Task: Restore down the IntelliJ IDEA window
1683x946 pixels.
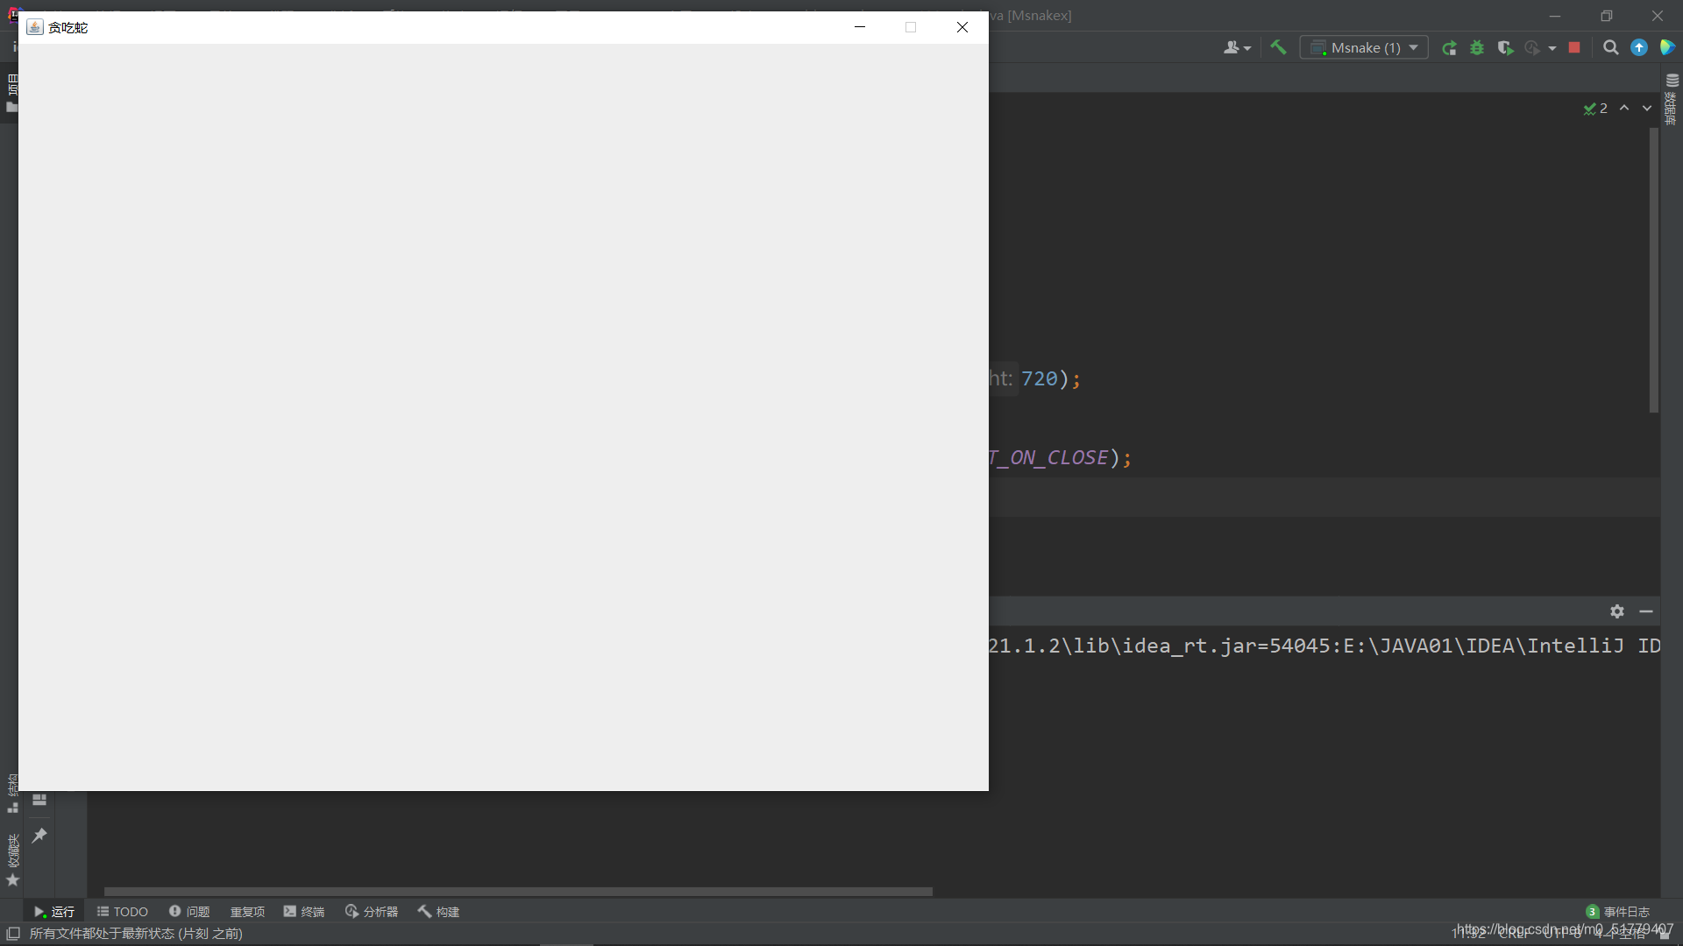Action: pyautogui.click(x=1606, y=16)
